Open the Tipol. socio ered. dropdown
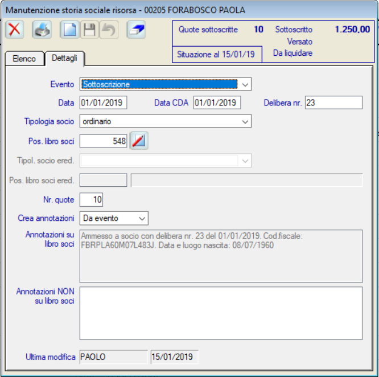Image resolution: width=379 pixels, height=377 pixels. click(x=166, y=161)
